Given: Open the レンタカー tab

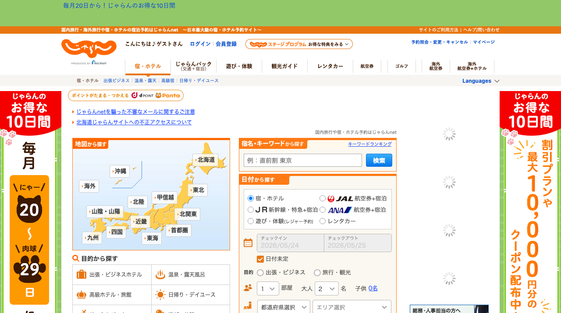Looking at the screenshot, I should 330,66.
